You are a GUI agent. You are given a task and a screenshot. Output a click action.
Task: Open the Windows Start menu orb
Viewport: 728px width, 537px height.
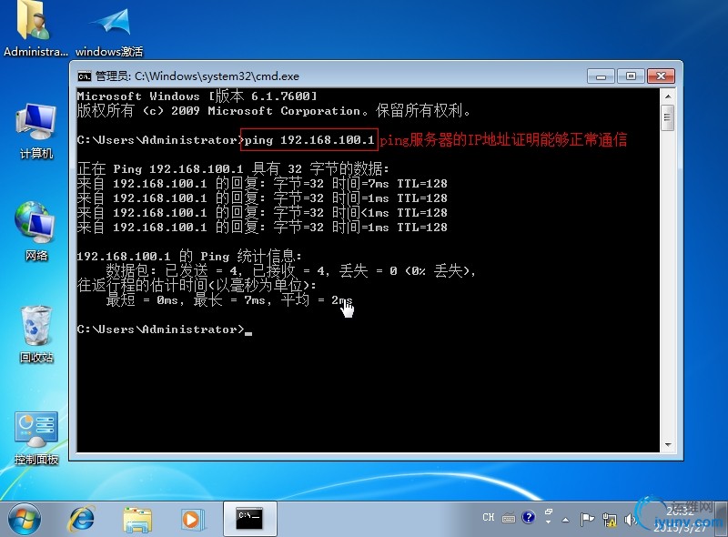point(25,519)
